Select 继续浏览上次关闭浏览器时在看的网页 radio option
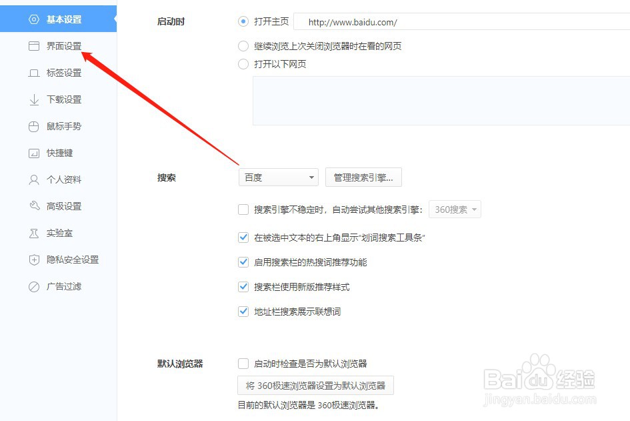 click(243, 46)
